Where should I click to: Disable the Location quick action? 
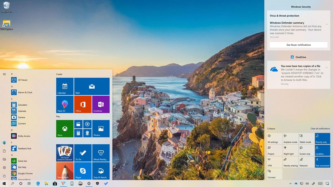pyautogui.click(x=322, y=150)
